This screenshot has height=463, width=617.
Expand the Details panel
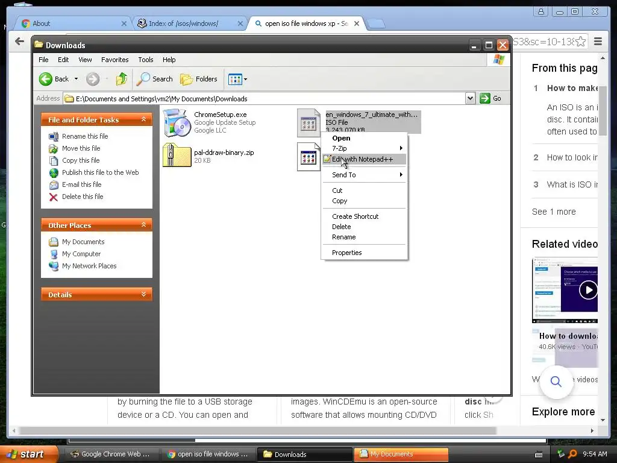click(x=143, y=294)
